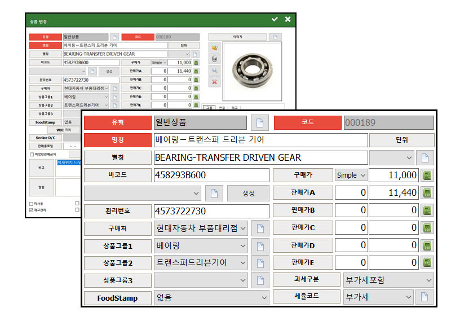Click the gray sphere icon beside the bearing photo

pos(214,59)
